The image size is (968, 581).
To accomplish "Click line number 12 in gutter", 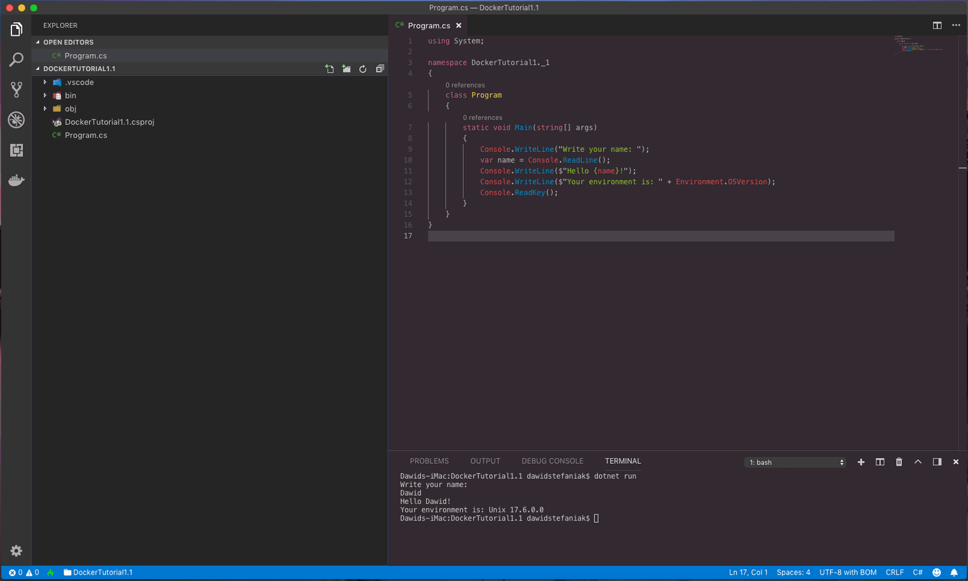I will pyautogui.click(x=408, y=182).
